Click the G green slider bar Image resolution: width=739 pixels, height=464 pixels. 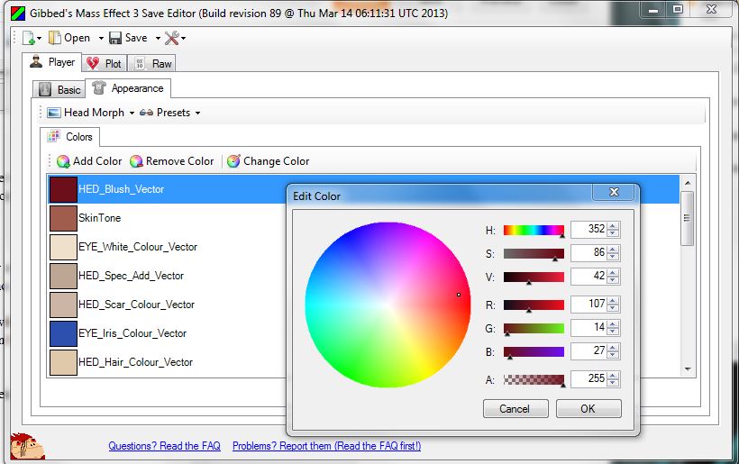(x=534, y=328)
